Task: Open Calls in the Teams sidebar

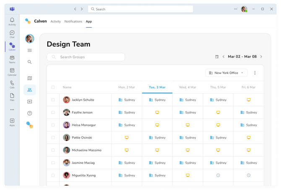Action: point(12,84)
